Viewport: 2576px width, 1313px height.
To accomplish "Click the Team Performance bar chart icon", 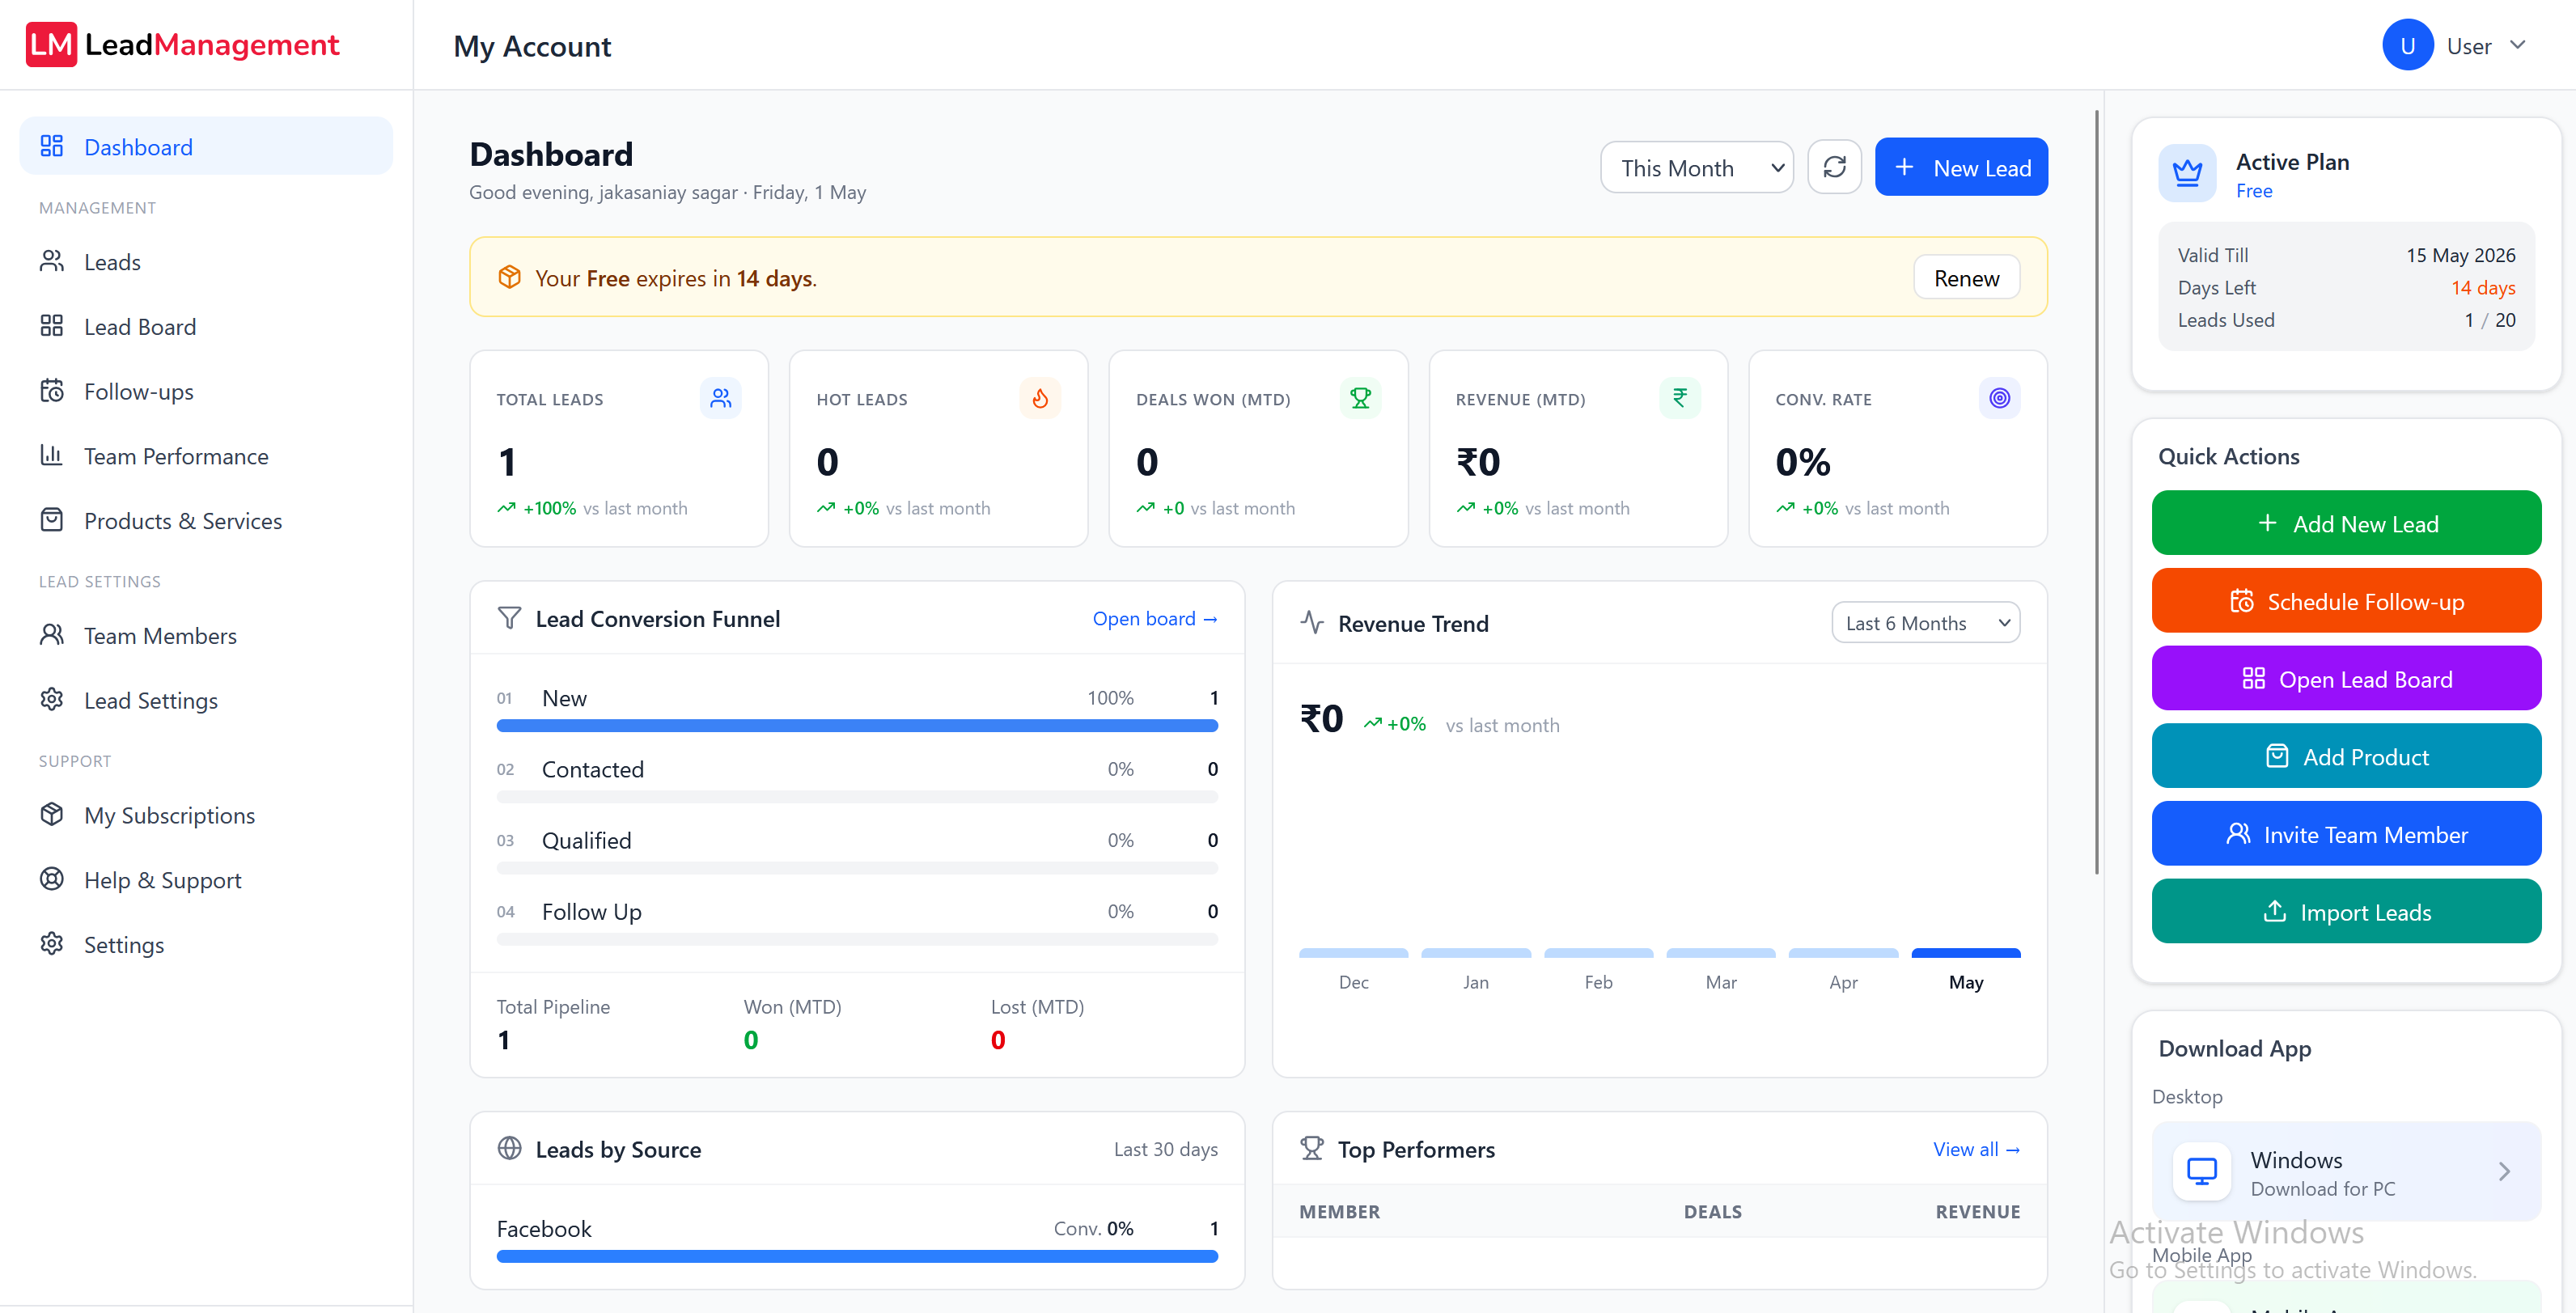I will point(52,455).
